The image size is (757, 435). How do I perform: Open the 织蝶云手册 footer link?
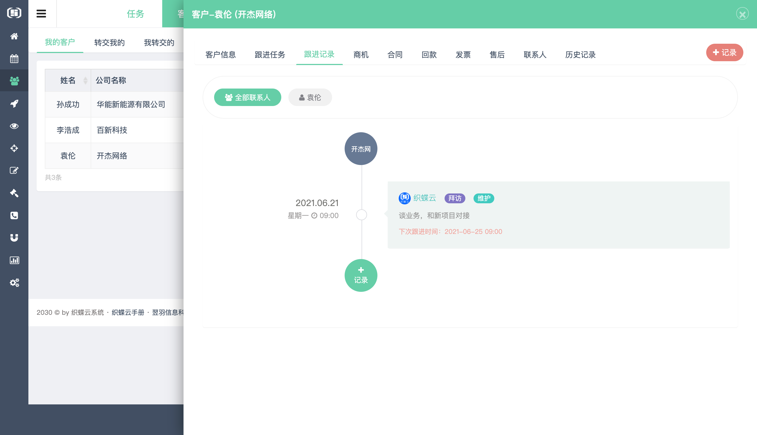pos(128,312)
